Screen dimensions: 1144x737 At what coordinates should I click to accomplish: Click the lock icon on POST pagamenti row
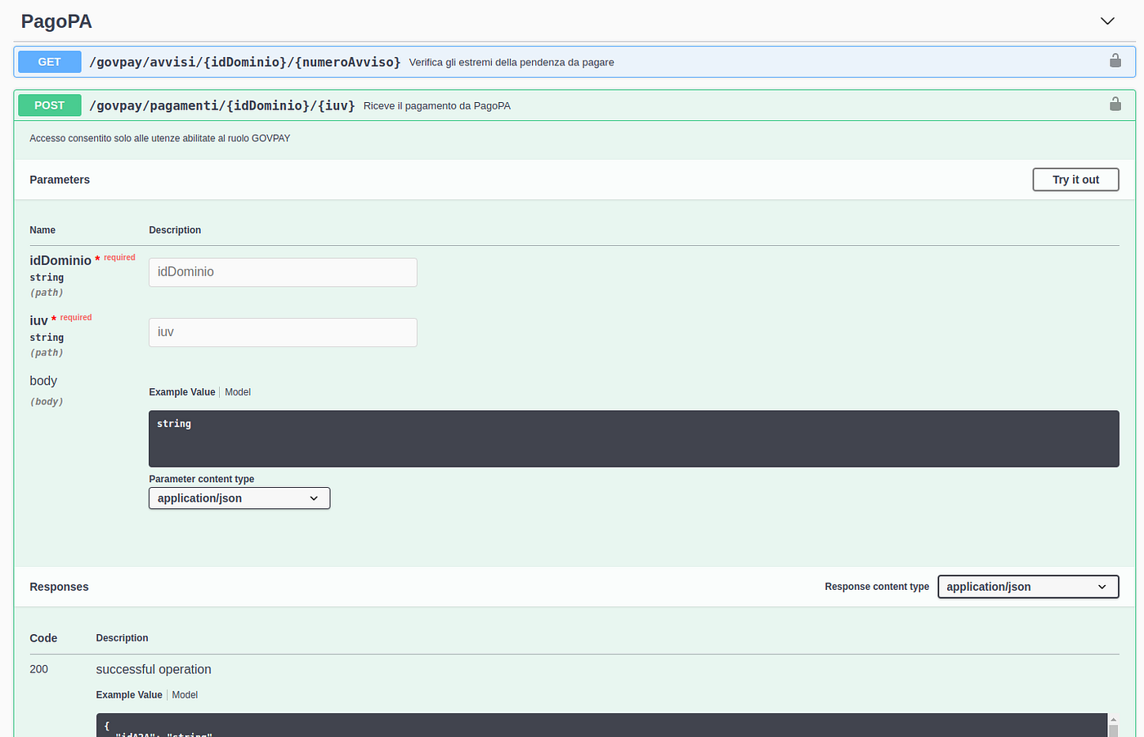[x=1115, y=104]
